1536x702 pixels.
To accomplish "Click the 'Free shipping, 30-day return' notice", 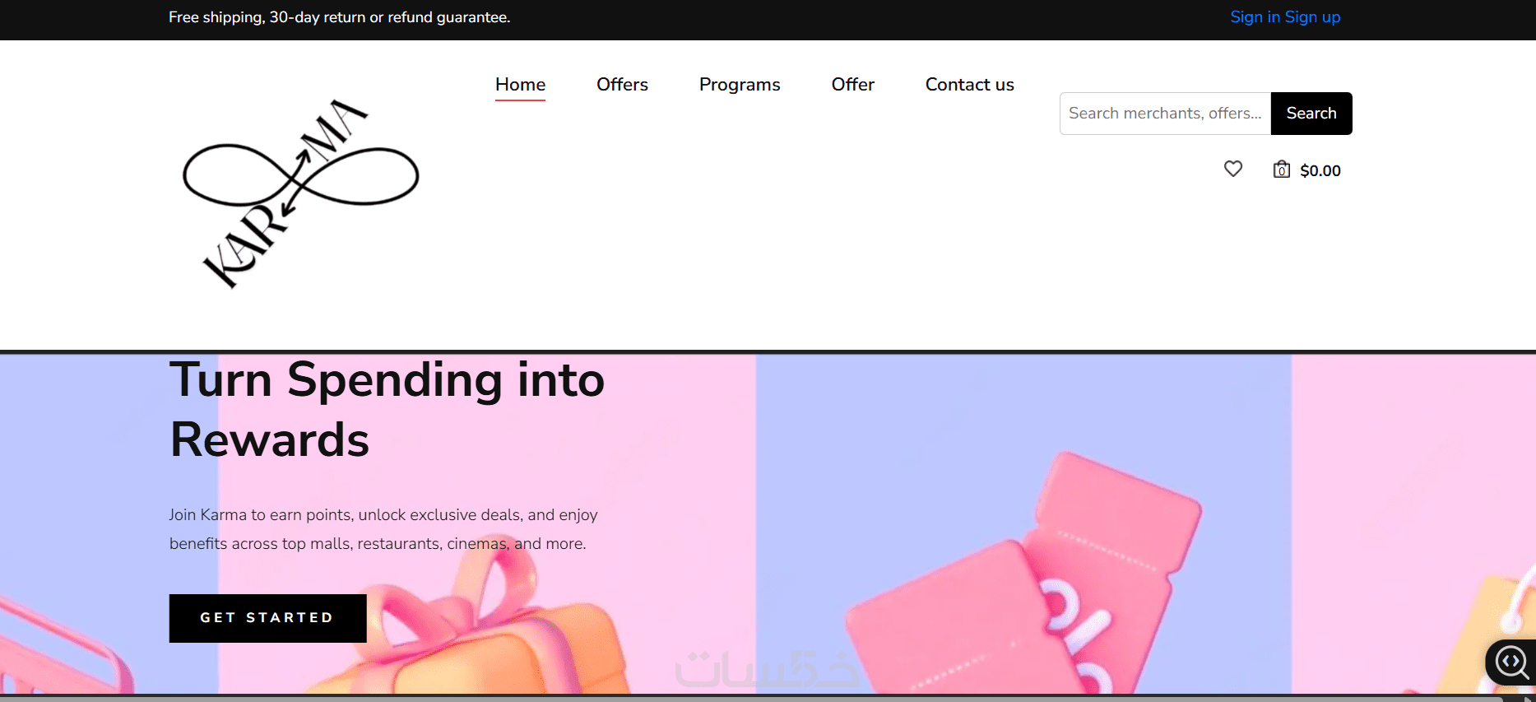I will tap(339, 17).
